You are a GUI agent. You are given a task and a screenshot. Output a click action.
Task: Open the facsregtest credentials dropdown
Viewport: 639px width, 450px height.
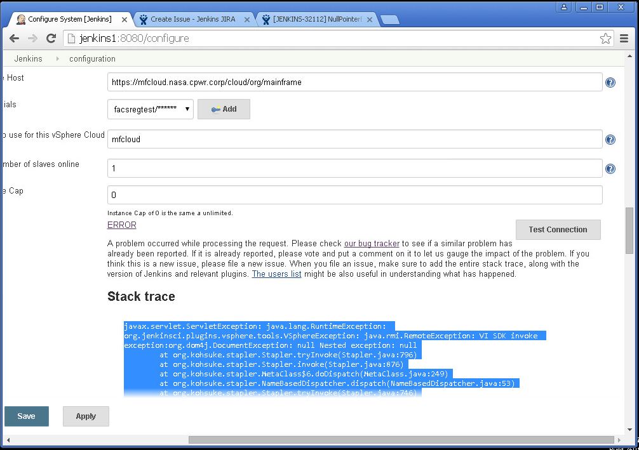(x=151, y=109)
